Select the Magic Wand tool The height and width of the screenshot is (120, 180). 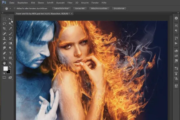pos(10,24)
